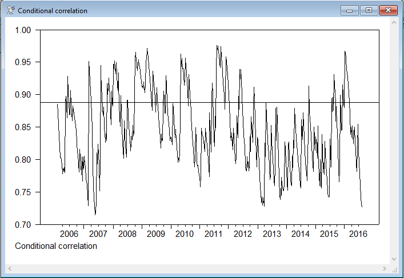Click the window title text in title bar
This screenshot has width=404, height=278.
53,11
